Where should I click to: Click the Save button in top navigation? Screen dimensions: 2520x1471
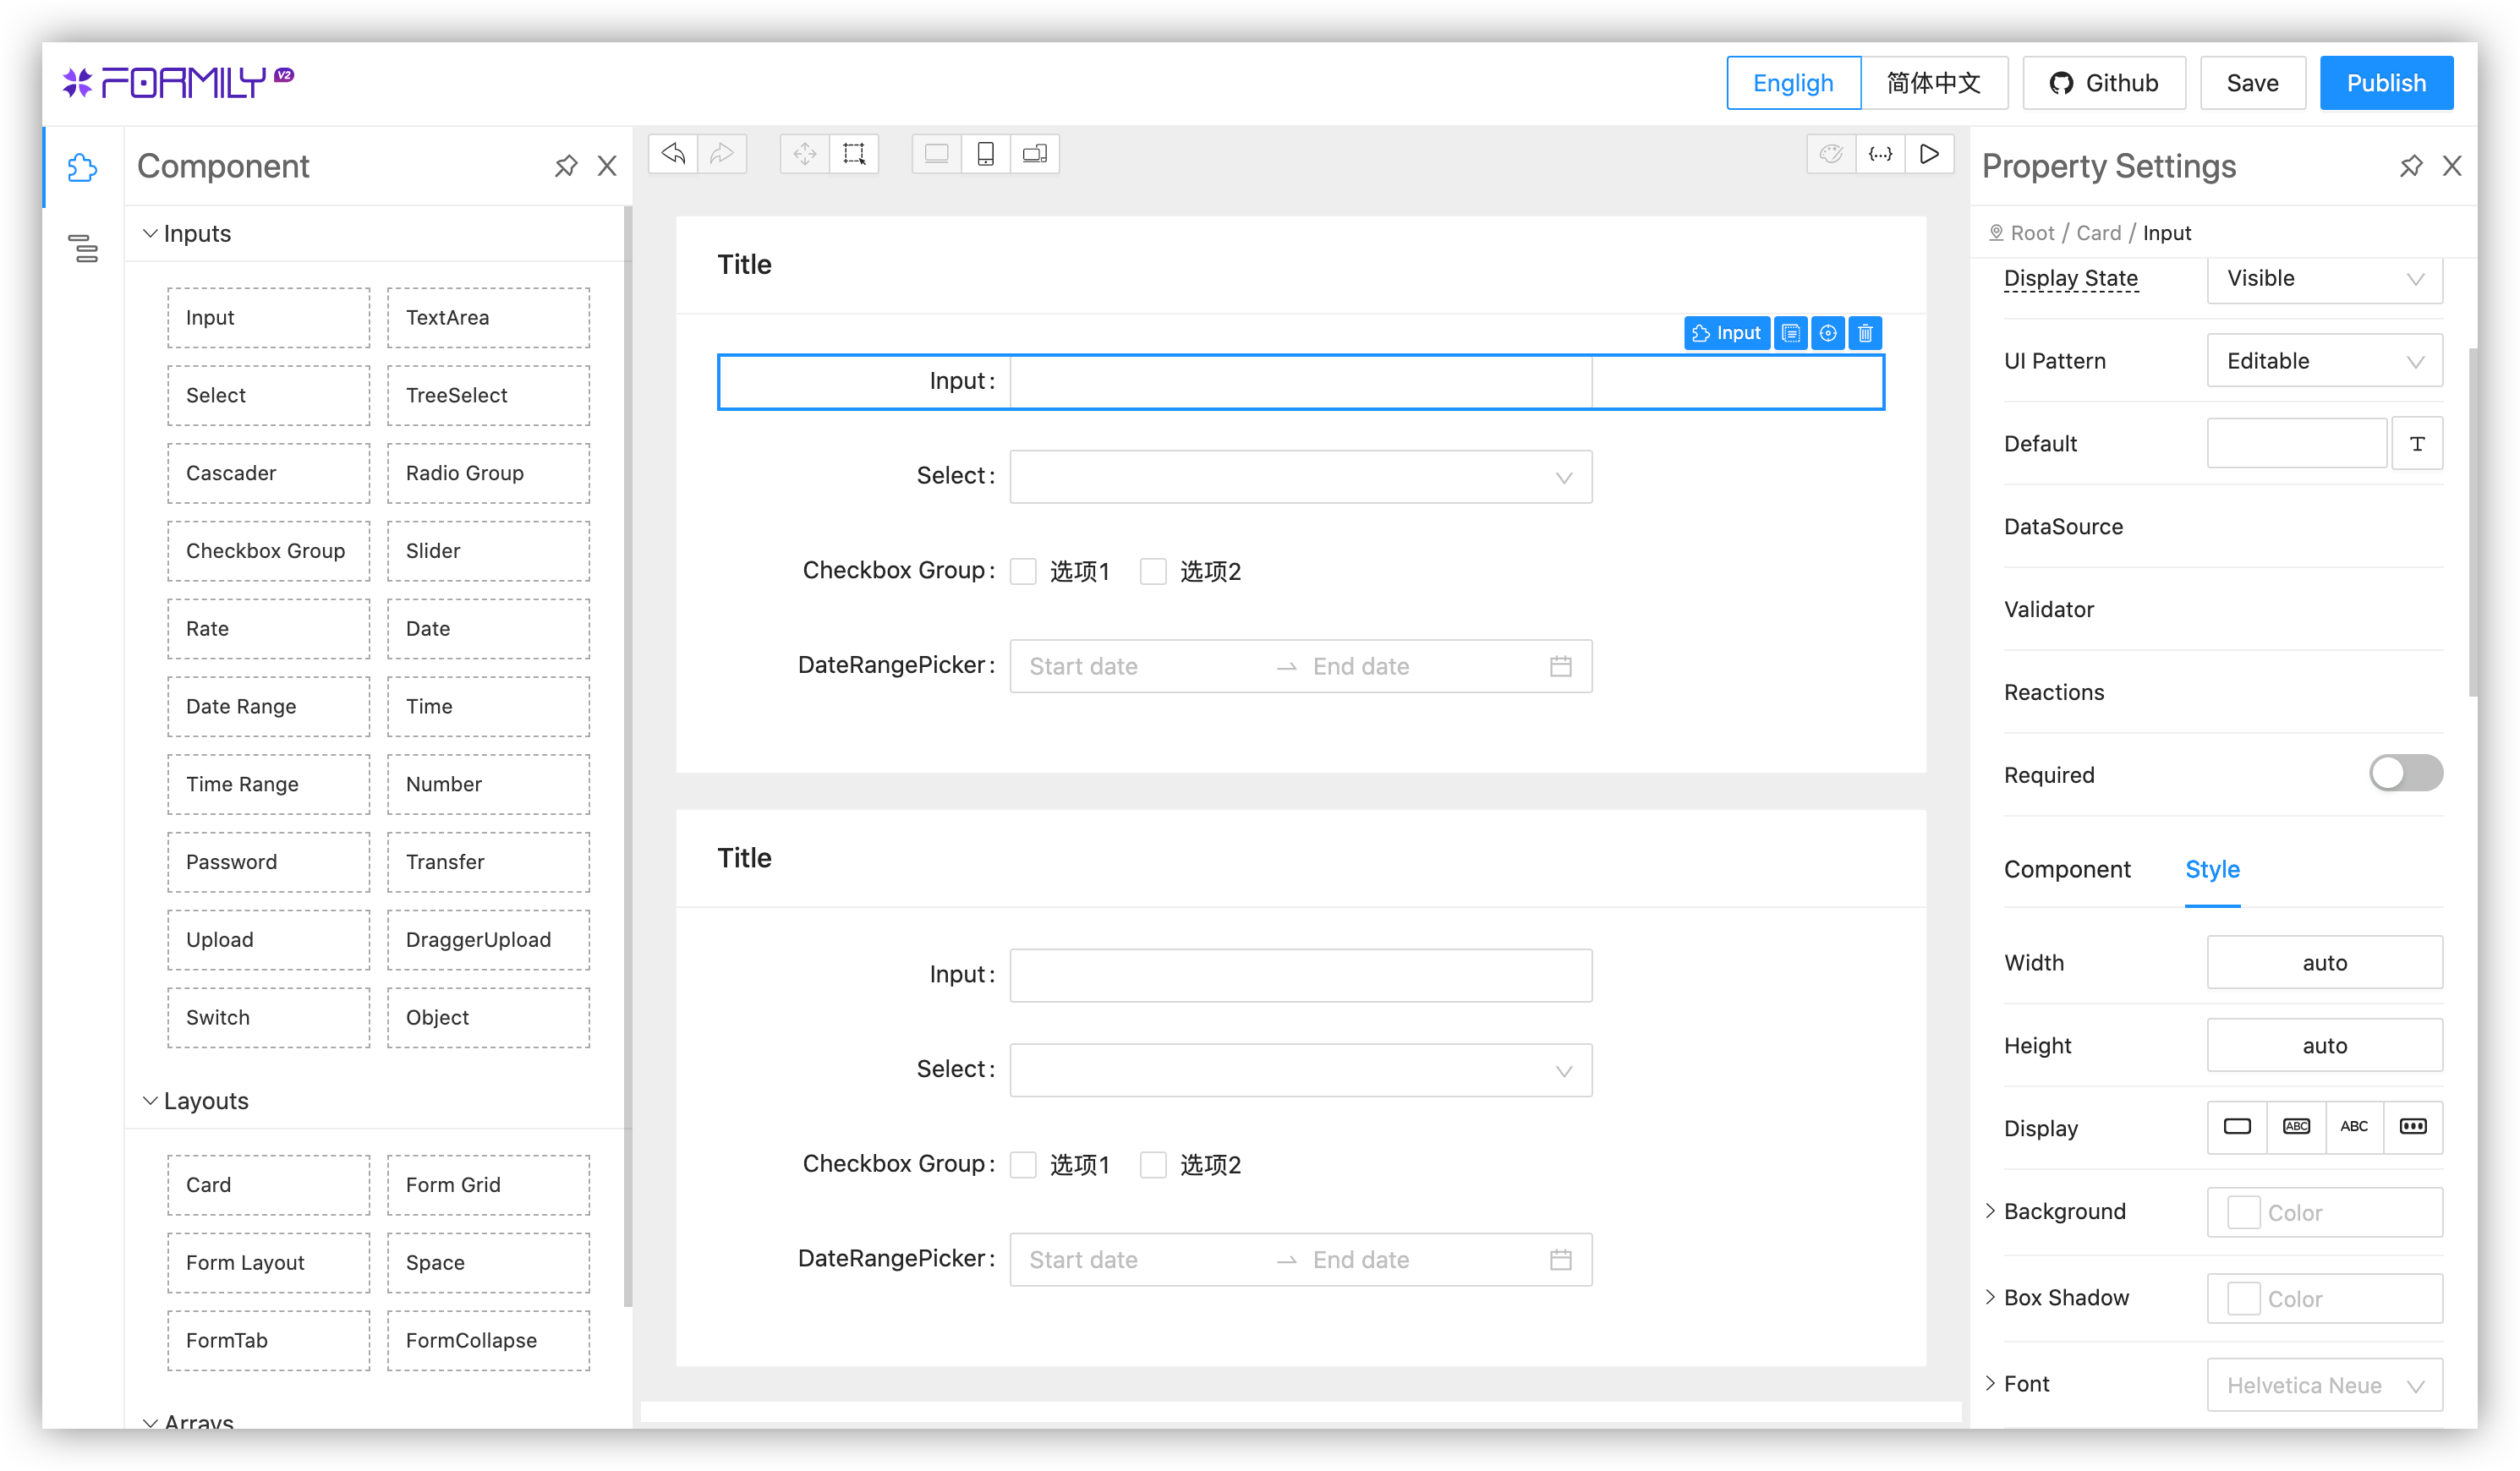[x=2252, y=82]
